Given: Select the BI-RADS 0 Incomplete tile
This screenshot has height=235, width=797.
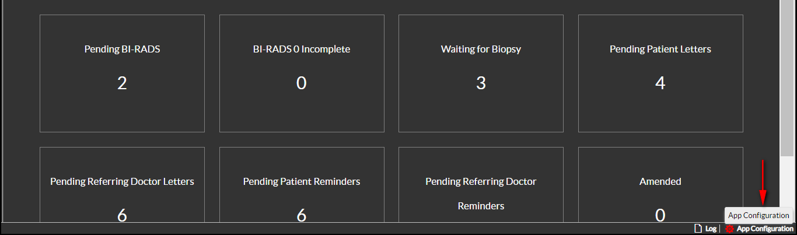Looking at the screenshot, I should (x=302, y=73).
